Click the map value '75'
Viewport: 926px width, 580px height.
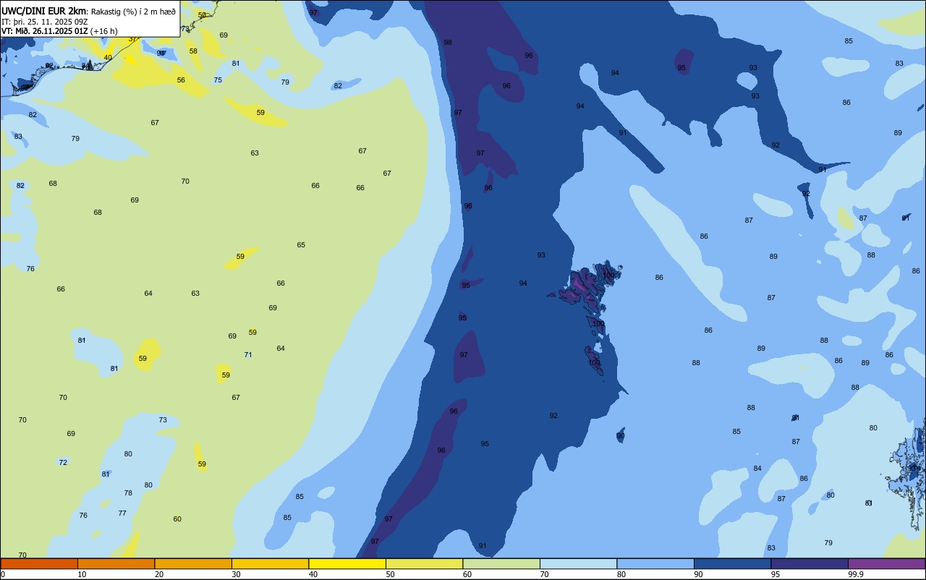coord(218,80)
